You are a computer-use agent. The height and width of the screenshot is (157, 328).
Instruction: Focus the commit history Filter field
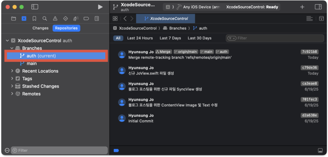275,38
